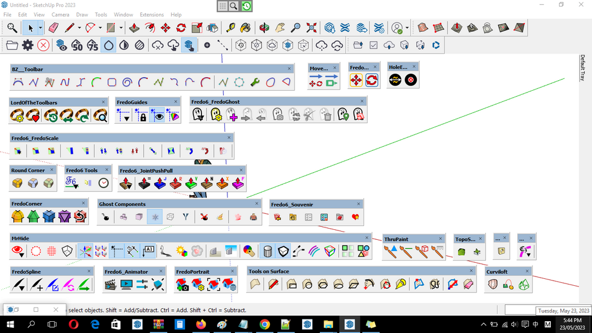This screenshot has width=592, height=333.
Task: Click the Zoom Extents icon
Action: point(312,28)
